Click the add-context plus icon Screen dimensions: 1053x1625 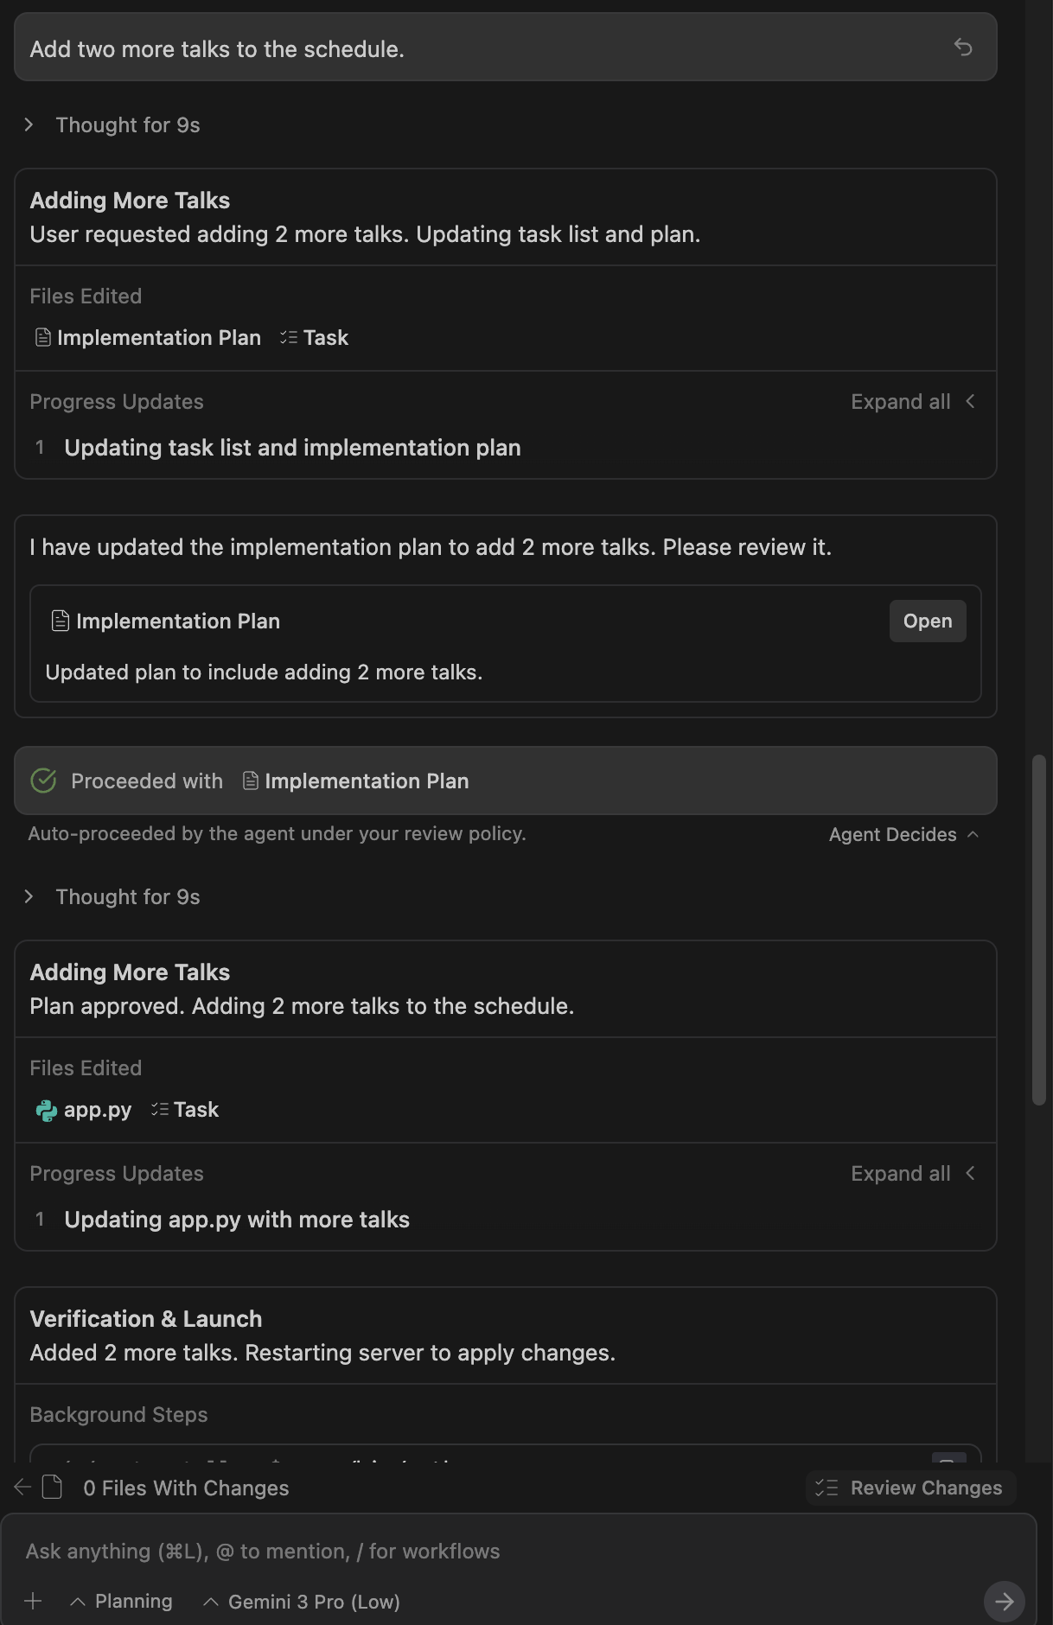(x=33, y=1601)
